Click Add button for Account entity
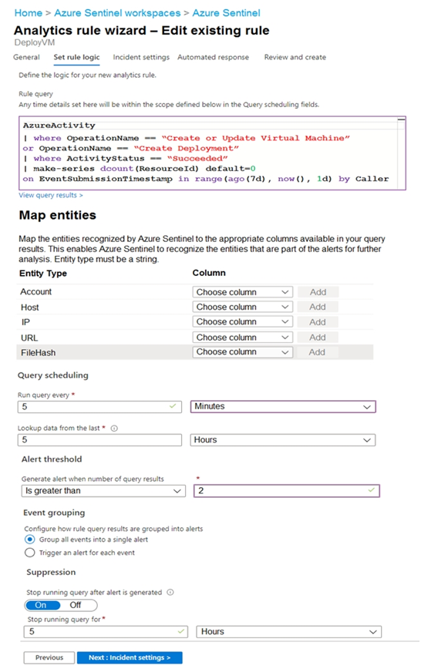 (x=318, y=292)
